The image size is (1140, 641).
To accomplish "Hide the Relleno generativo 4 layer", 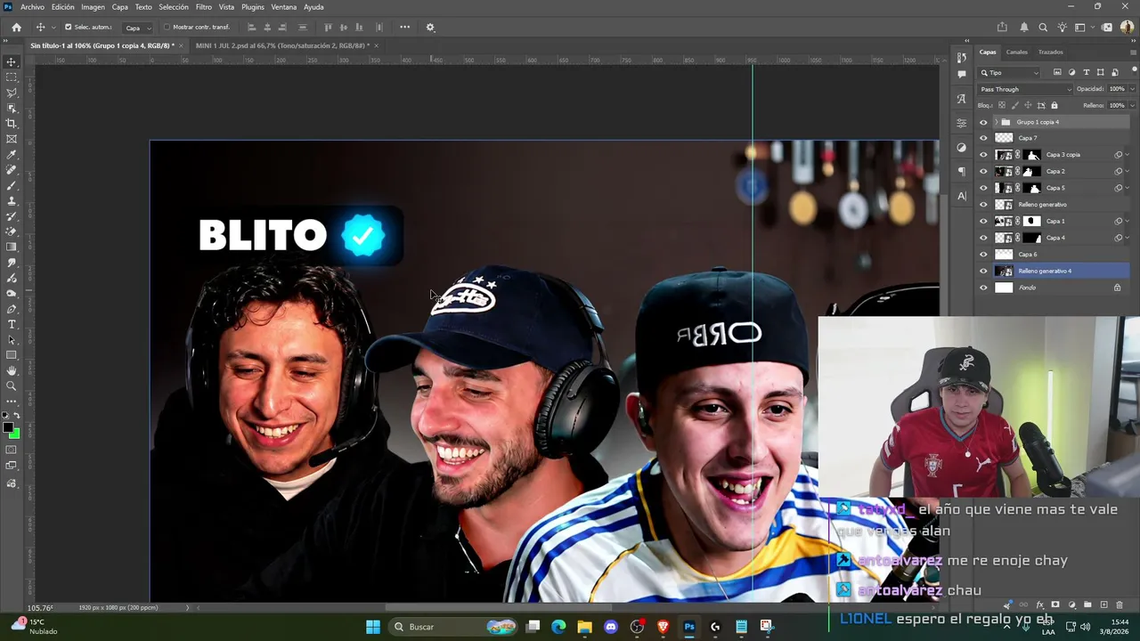I will point(983,271).
